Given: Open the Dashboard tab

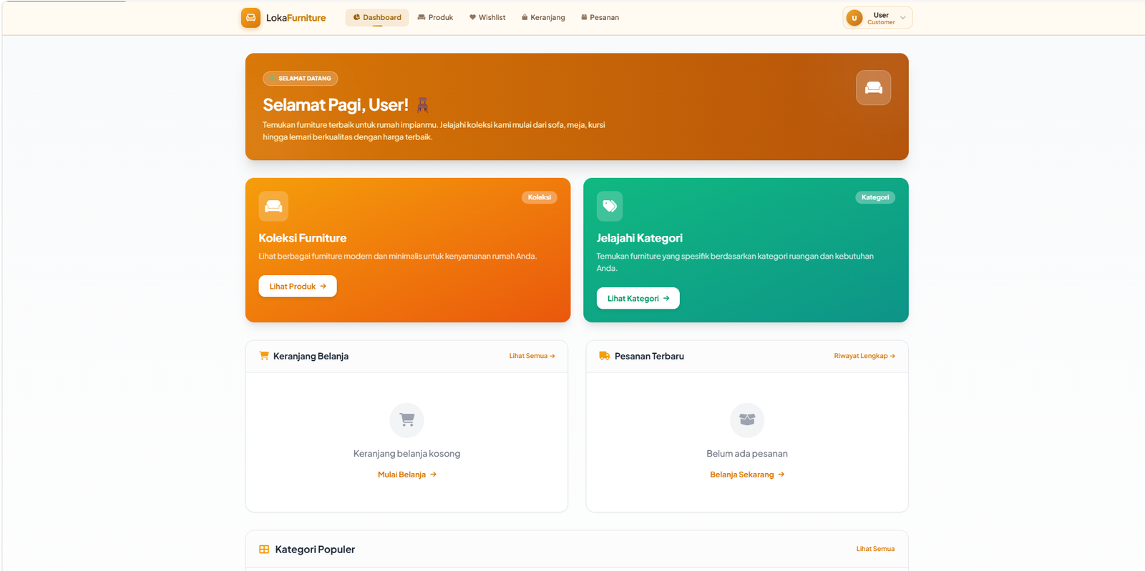Looking at the screenshot, I should click(x=376, y=17).
